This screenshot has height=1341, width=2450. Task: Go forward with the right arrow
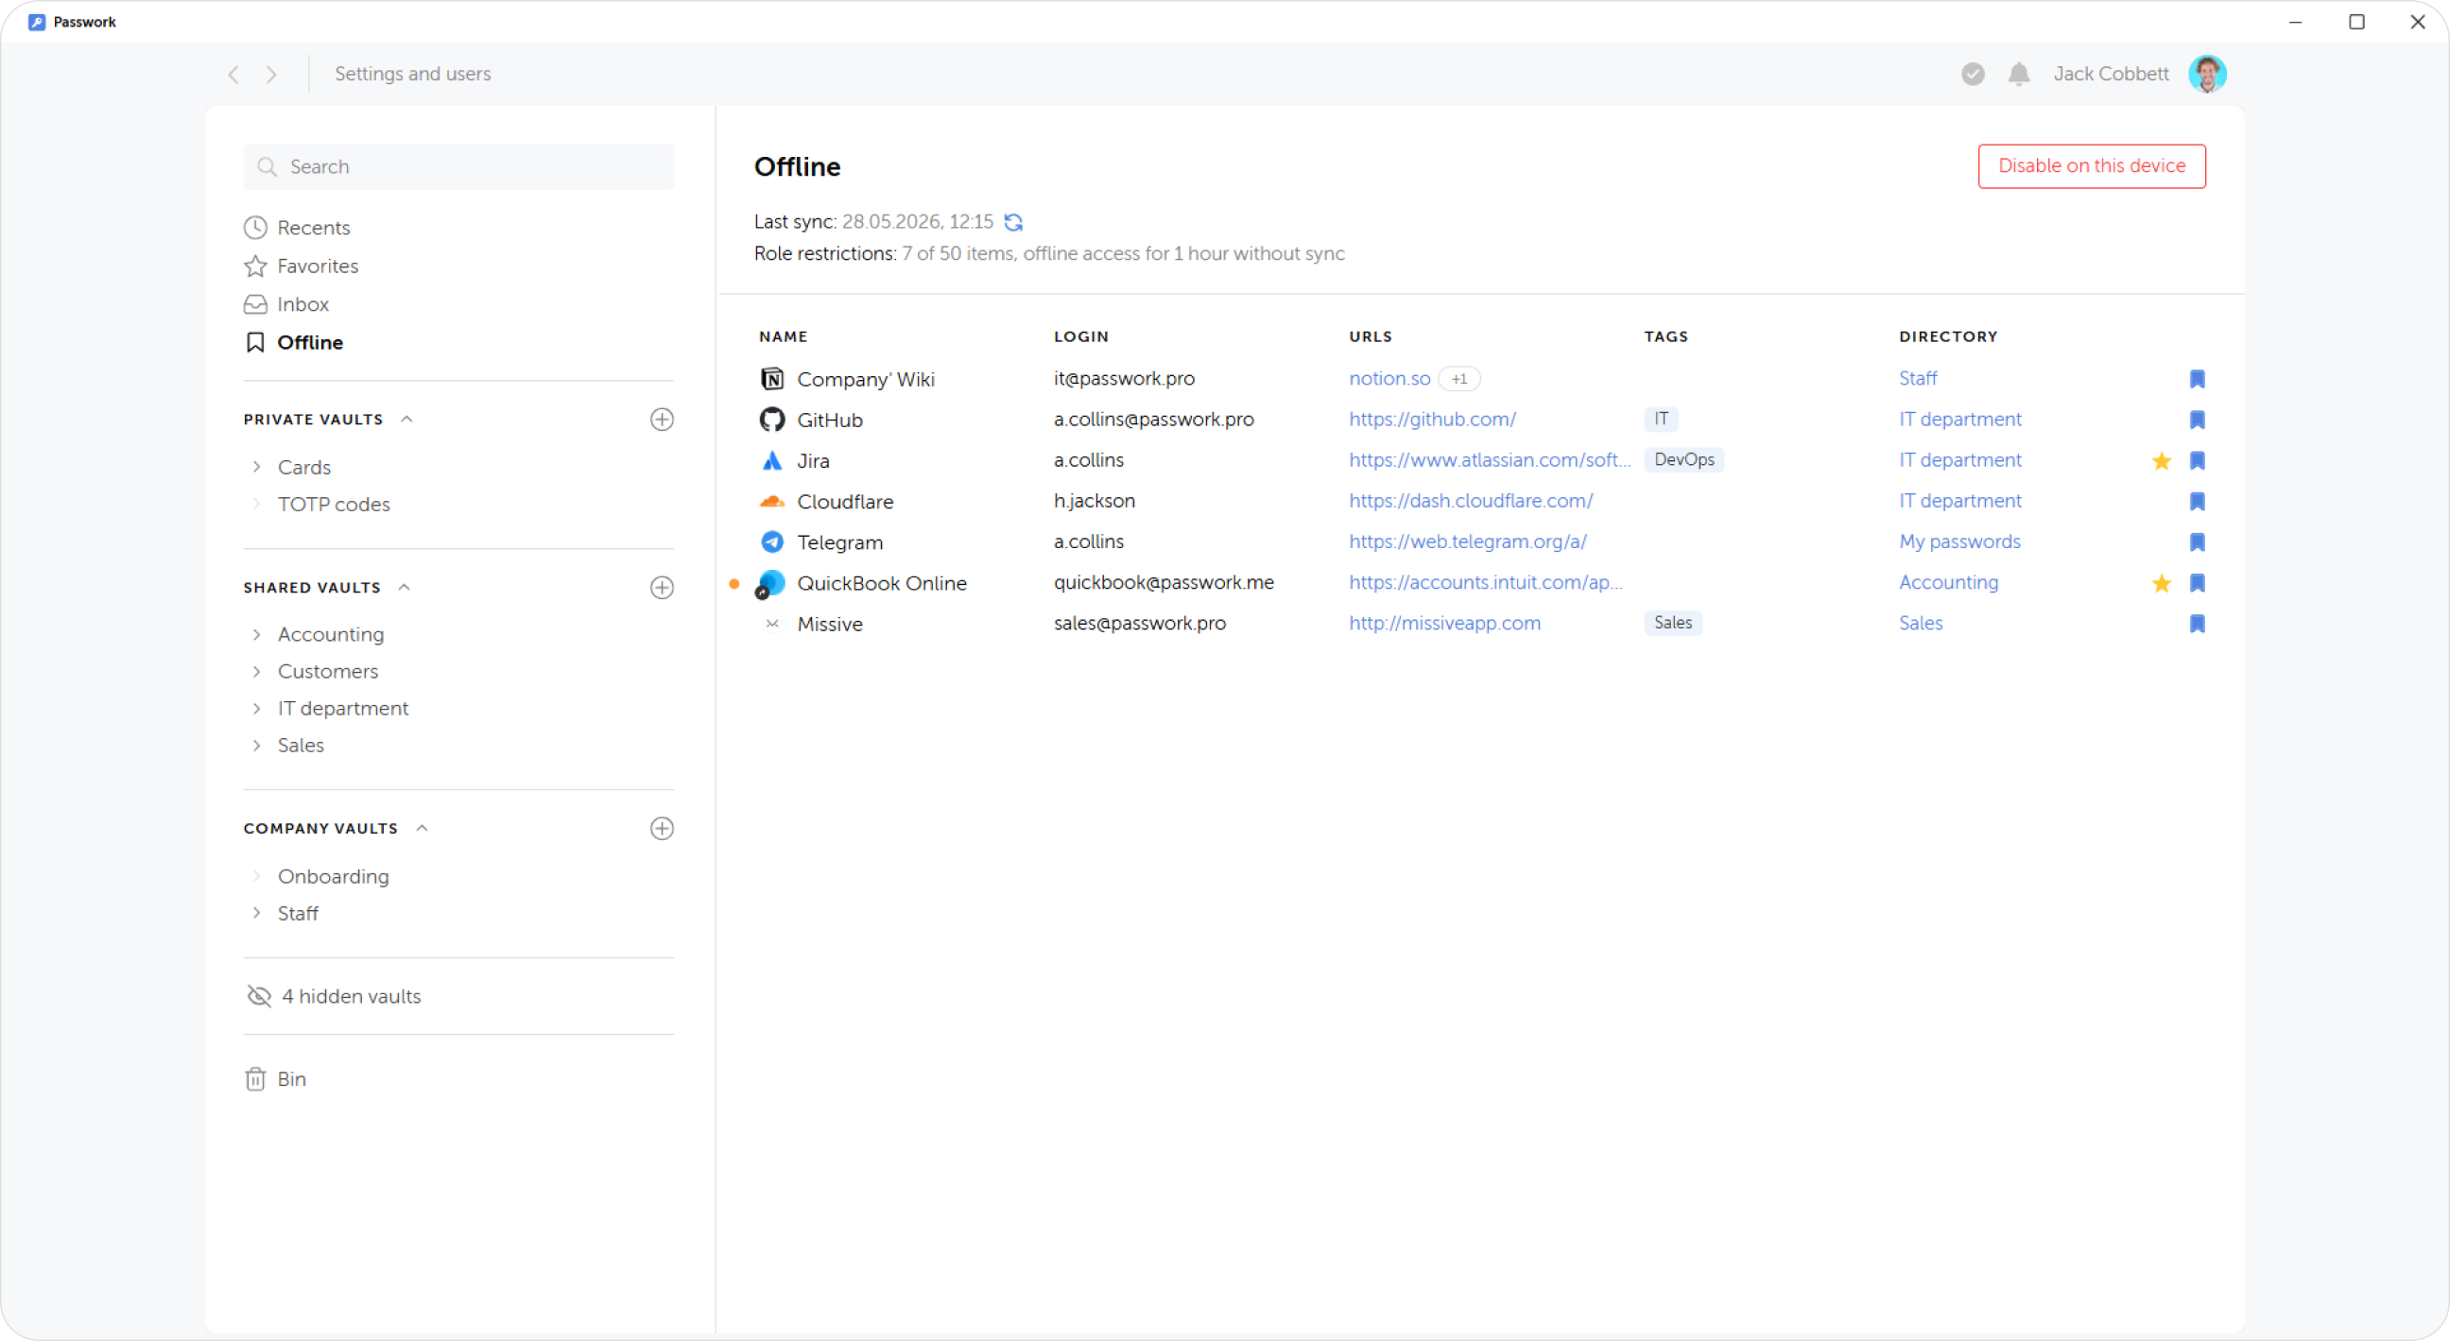(x=271, y=74)
